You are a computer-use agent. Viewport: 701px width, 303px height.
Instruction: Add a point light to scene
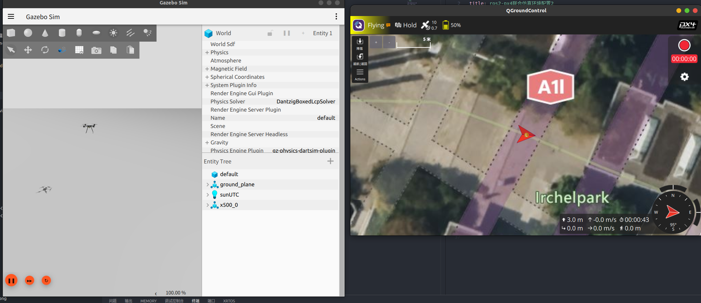(x=113, y=33)
